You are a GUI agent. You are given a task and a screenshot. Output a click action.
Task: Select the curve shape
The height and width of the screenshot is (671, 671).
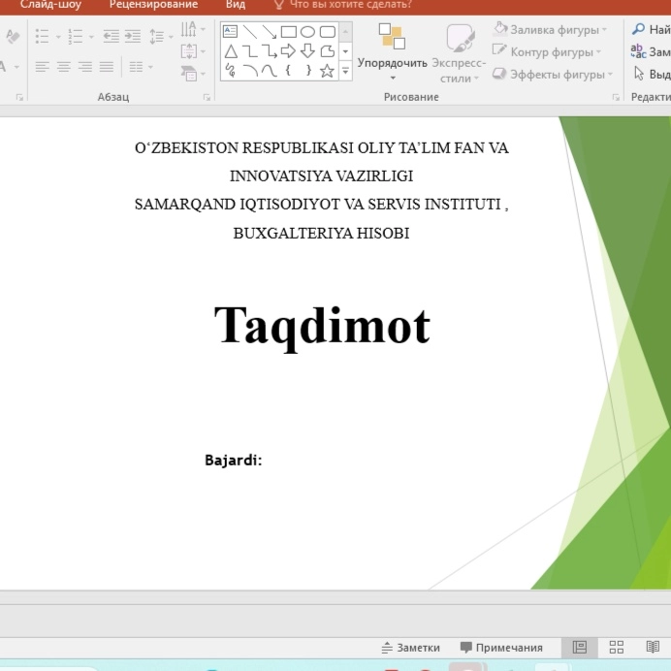click(x=270, y=71)
